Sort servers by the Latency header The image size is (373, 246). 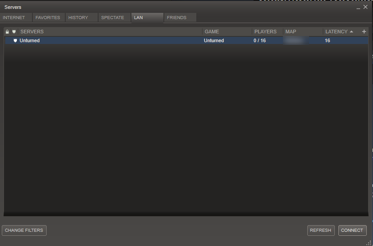(x=337, y=32)
